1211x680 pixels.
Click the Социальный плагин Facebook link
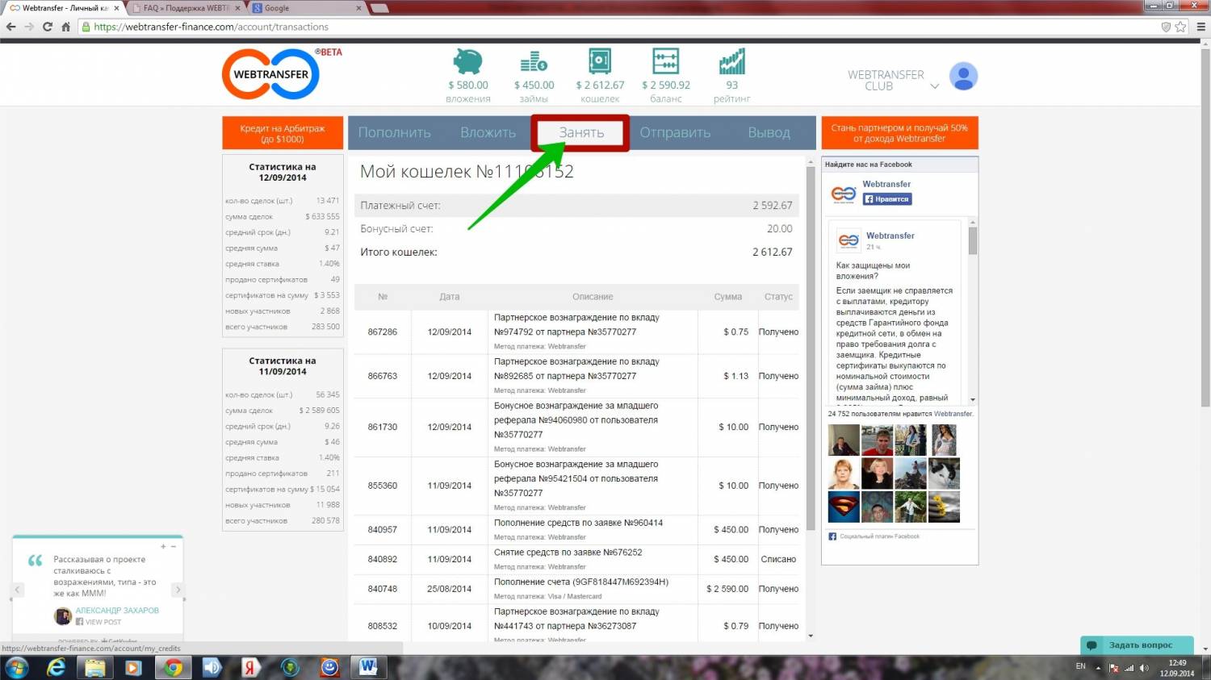click(x=879, y=536)
